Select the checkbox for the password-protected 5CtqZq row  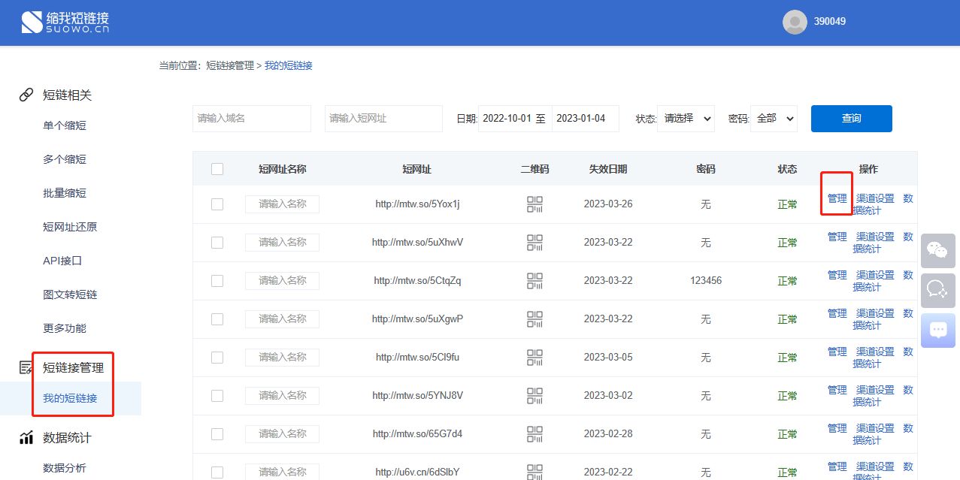pyautogui.click(x=217, y=280)
